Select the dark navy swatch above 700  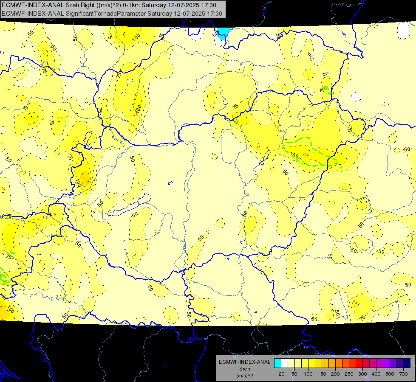click(407, 363)
